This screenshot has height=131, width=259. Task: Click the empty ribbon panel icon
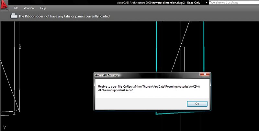coord(14,16)
